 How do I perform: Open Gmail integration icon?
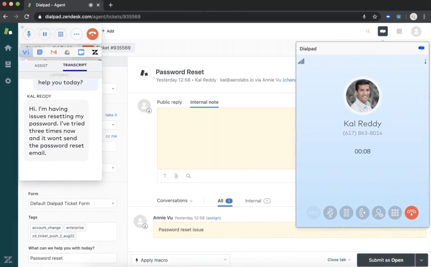53,52
